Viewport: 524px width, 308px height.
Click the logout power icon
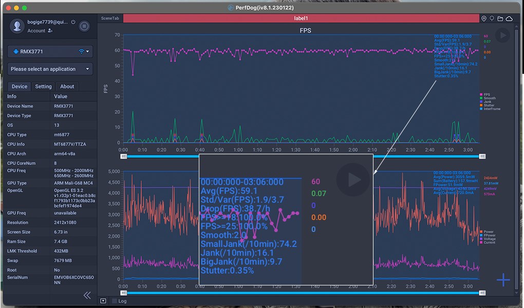73,22
